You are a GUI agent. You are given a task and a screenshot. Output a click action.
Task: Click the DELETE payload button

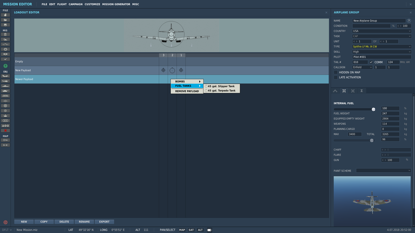click(64, 222)
